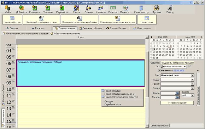Go to previous month in calendar
This screenshot has height=129, width=205.
(151, 37)
